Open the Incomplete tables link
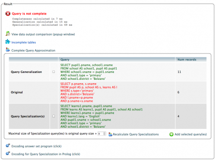The height and width of the screenshot is (160, 216). click(x=24, y=42)
